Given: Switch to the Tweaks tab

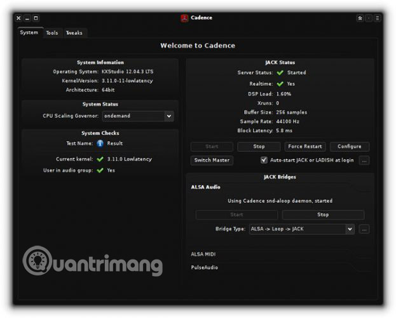Looking at the screenshot, I should pyautogui.click(x=74, y=33).
